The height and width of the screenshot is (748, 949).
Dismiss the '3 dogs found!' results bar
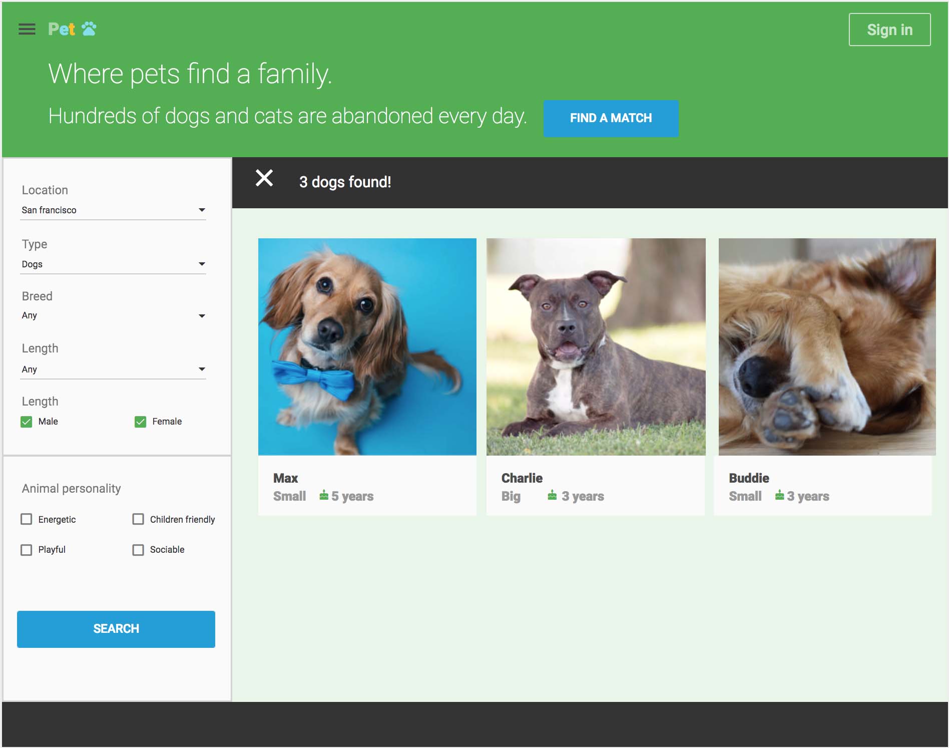(x=264, y=178)
